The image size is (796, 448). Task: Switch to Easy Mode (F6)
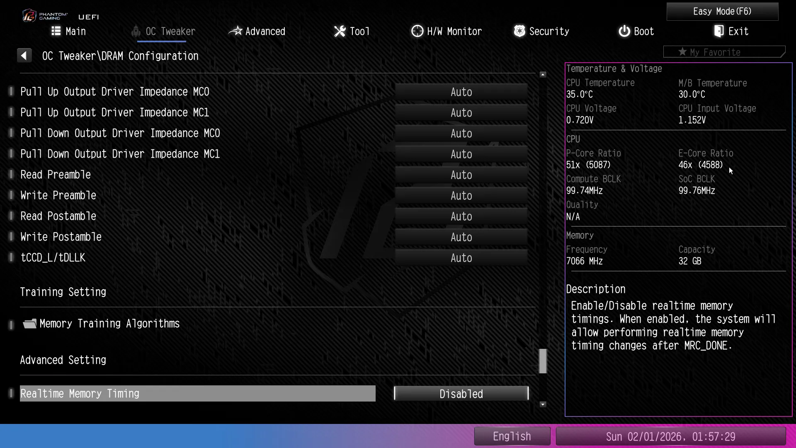pos(722,12)
